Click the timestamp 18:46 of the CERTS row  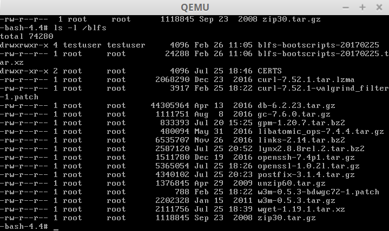pos(240,71)
